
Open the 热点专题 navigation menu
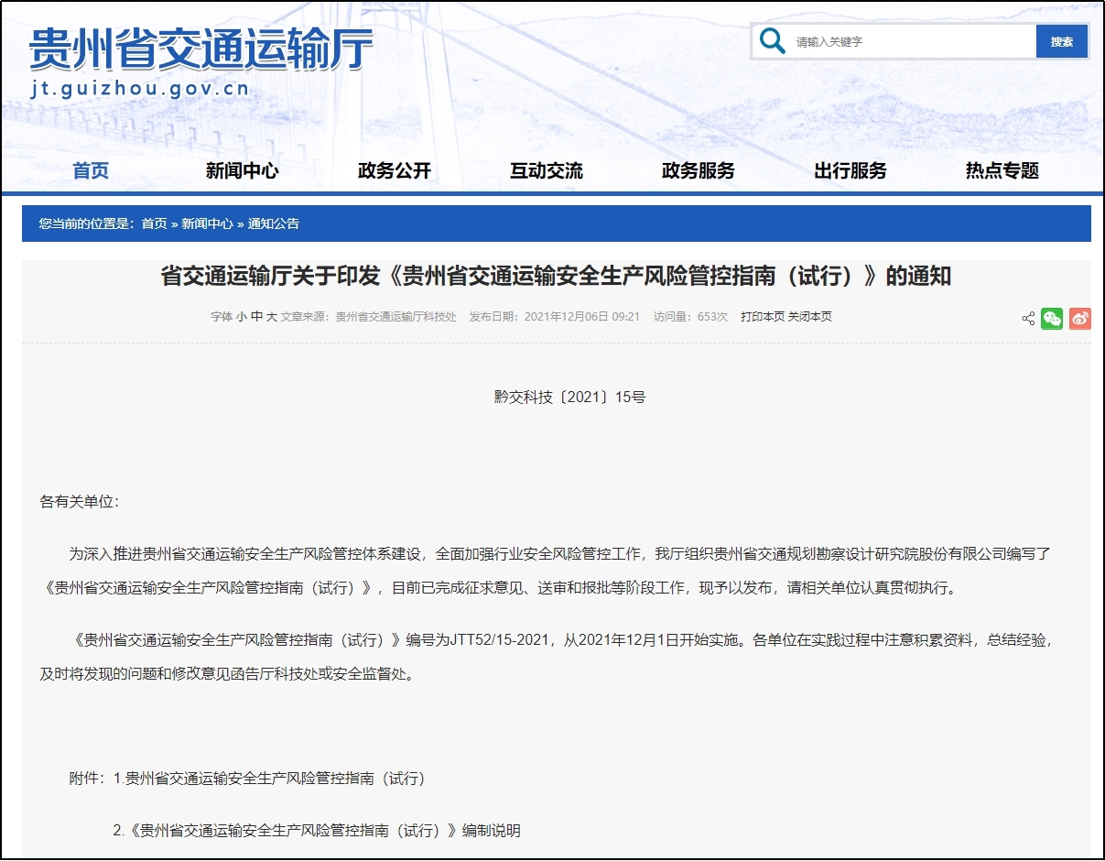(x=1002, y=170)
